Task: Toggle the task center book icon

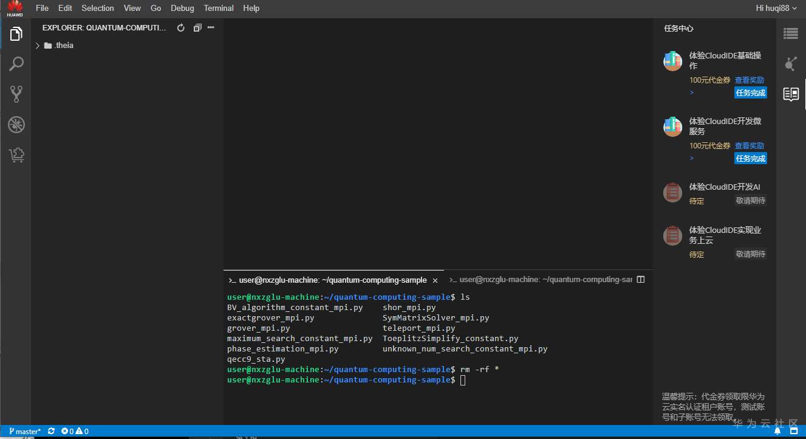Action: (790, 94)
